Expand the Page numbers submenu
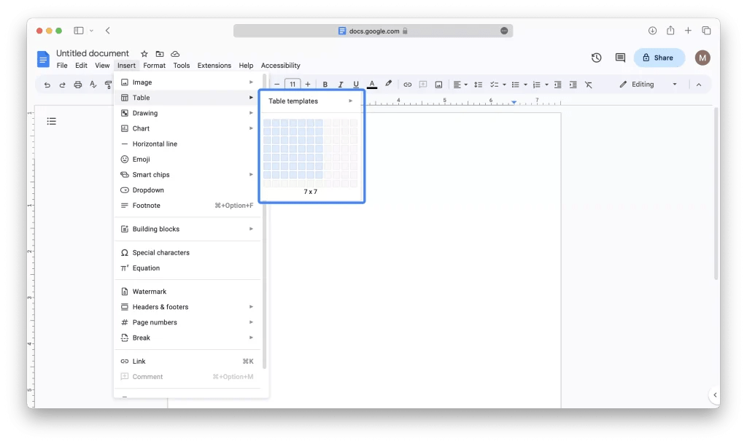 (x=187, y=322)
